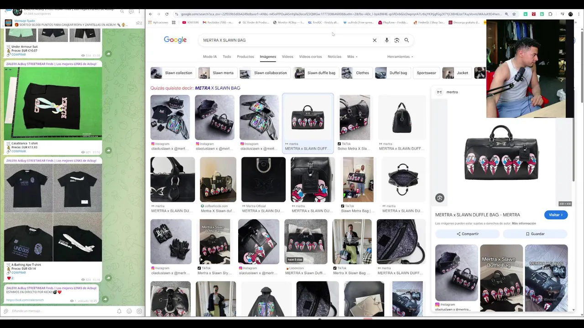Viewport: 584px width, 328px height.
Task: Filter by Duffel bag chip
Action: coord(392,73)
